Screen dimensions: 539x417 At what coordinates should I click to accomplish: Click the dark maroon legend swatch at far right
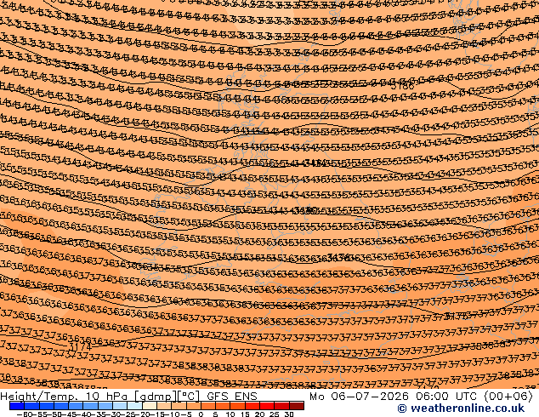[297, 406]
